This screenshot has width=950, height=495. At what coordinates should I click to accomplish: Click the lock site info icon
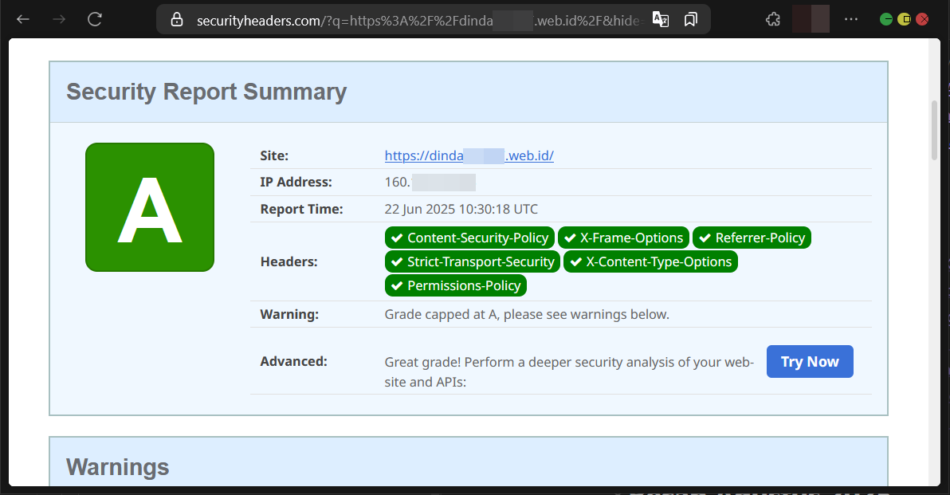point(176,19)
